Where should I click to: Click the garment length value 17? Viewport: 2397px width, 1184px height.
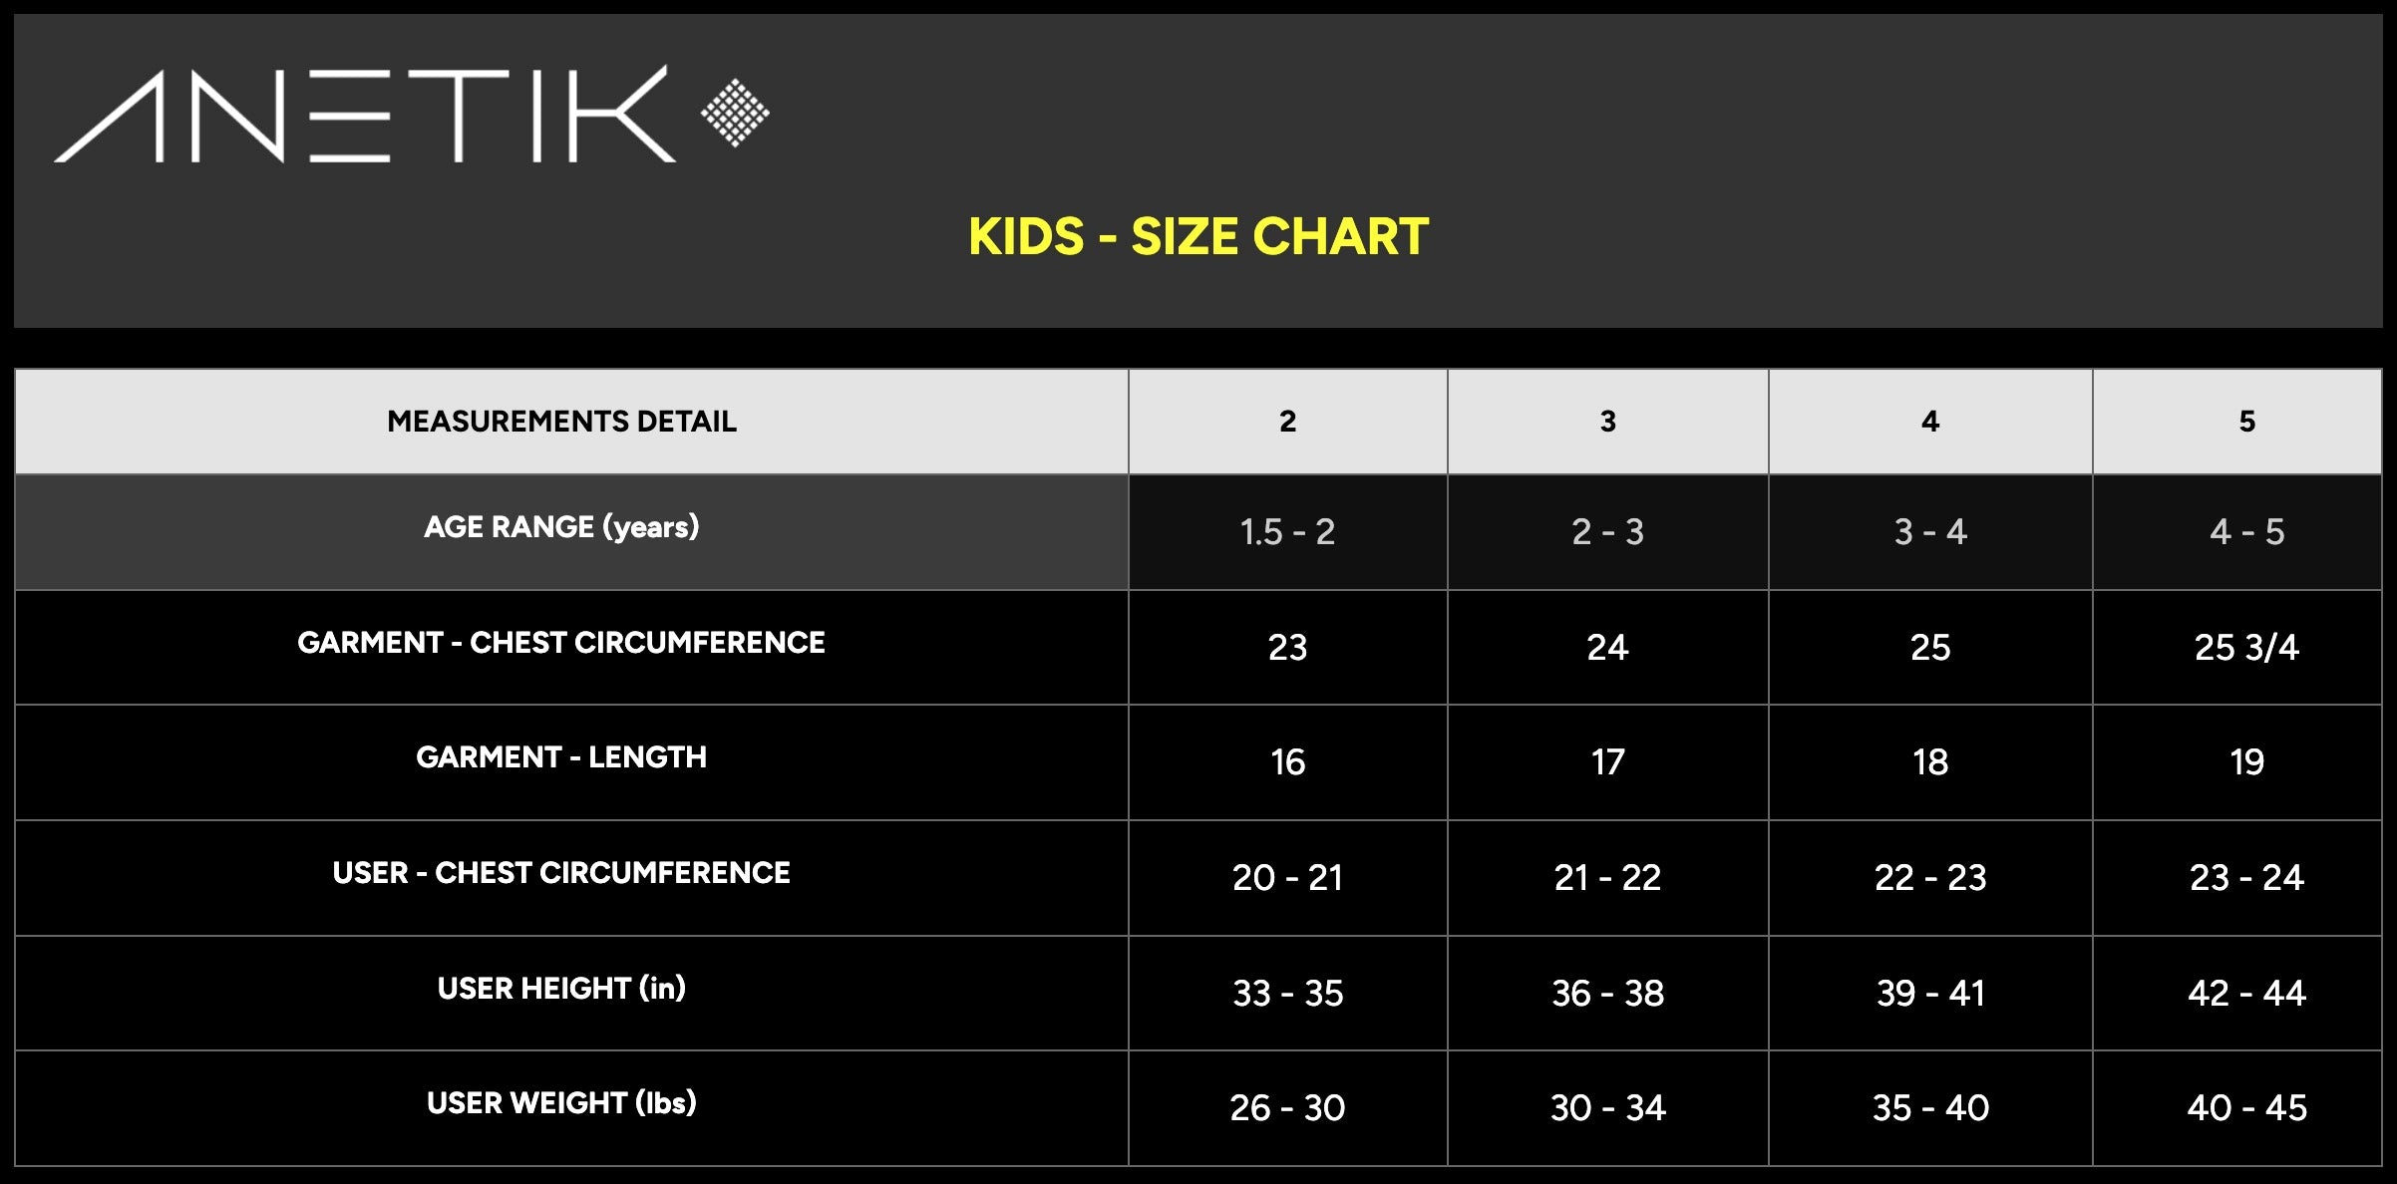pos(1608,762)
